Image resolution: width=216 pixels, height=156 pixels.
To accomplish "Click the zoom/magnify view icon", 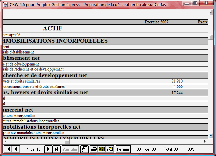I will point(85,149).
